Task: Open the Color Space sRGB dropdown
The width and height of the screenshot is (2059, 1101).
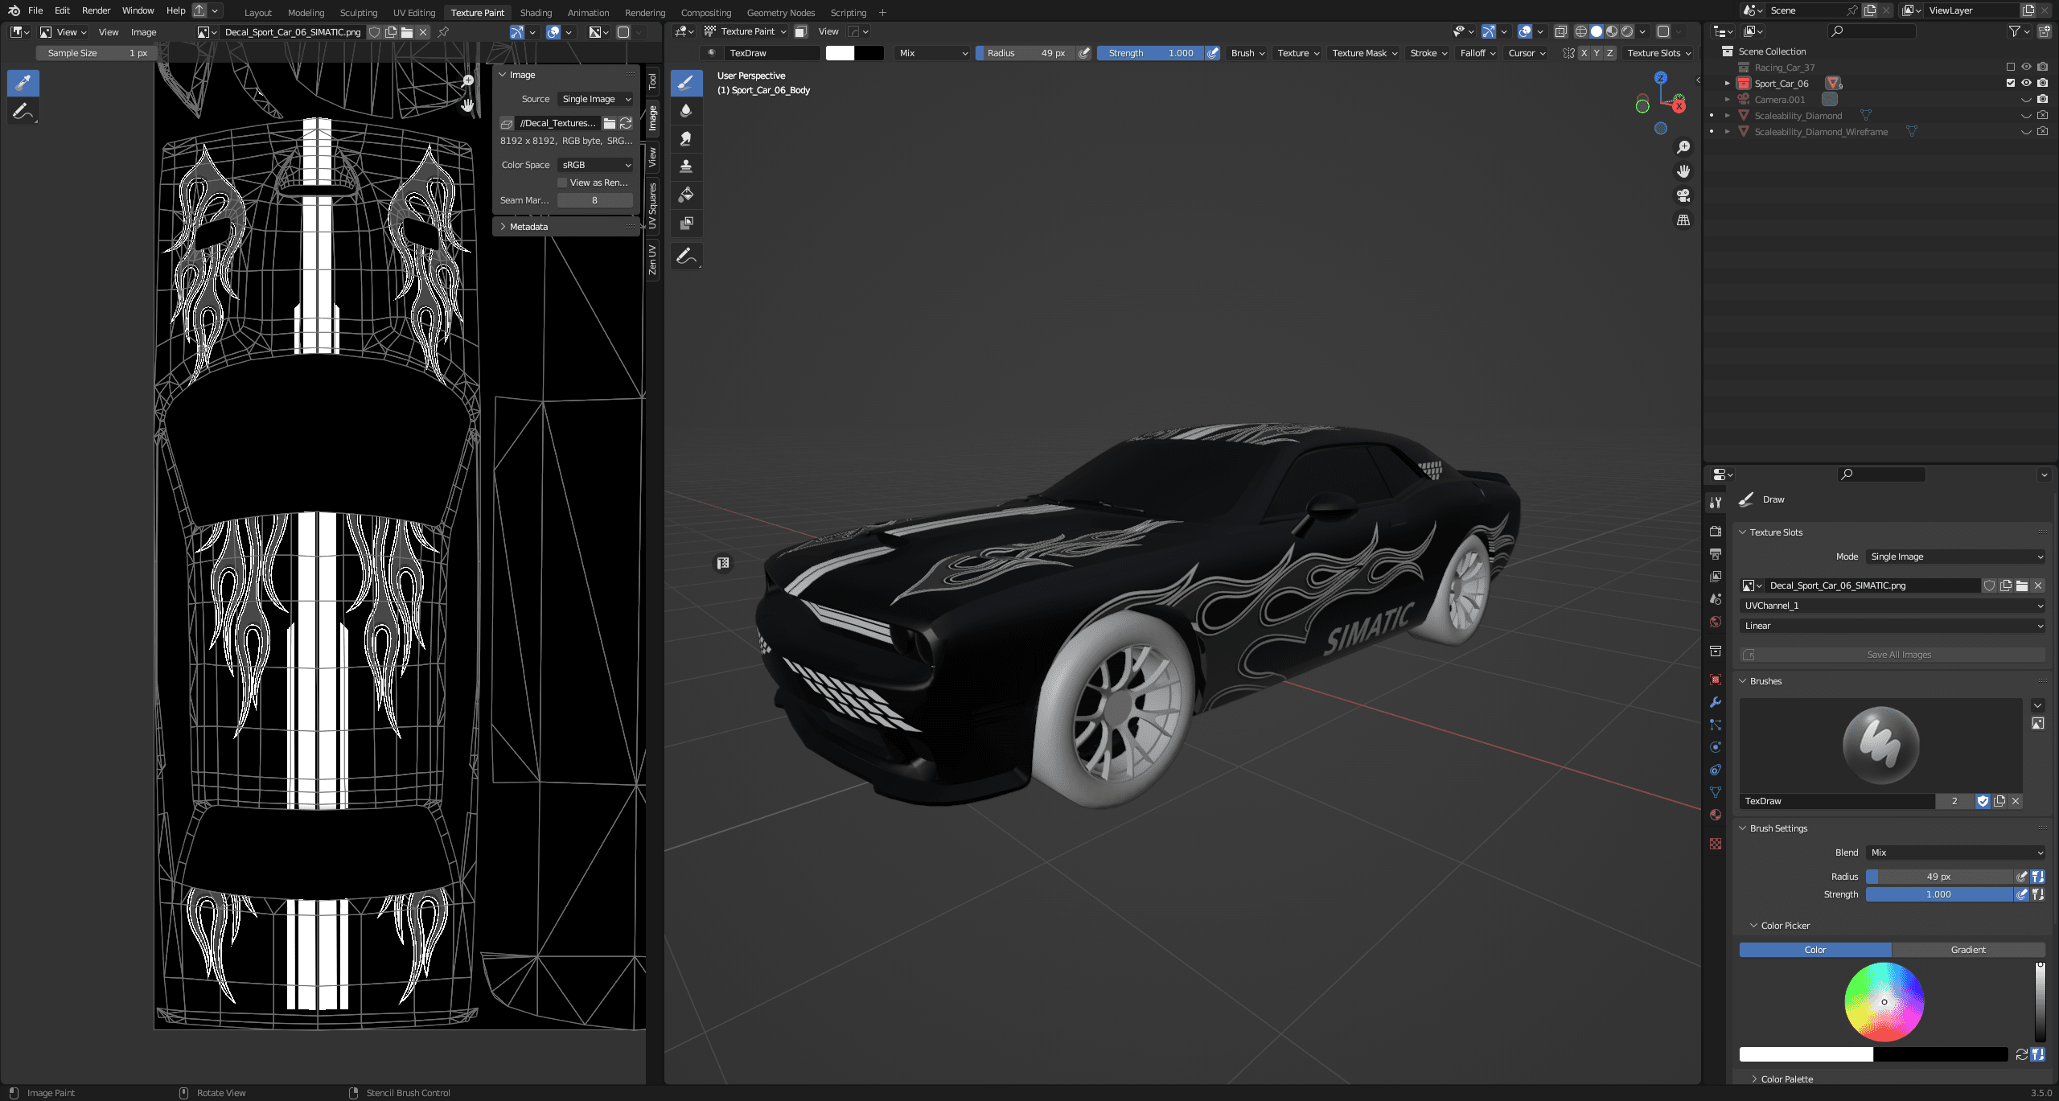Action: click(595, 165)
